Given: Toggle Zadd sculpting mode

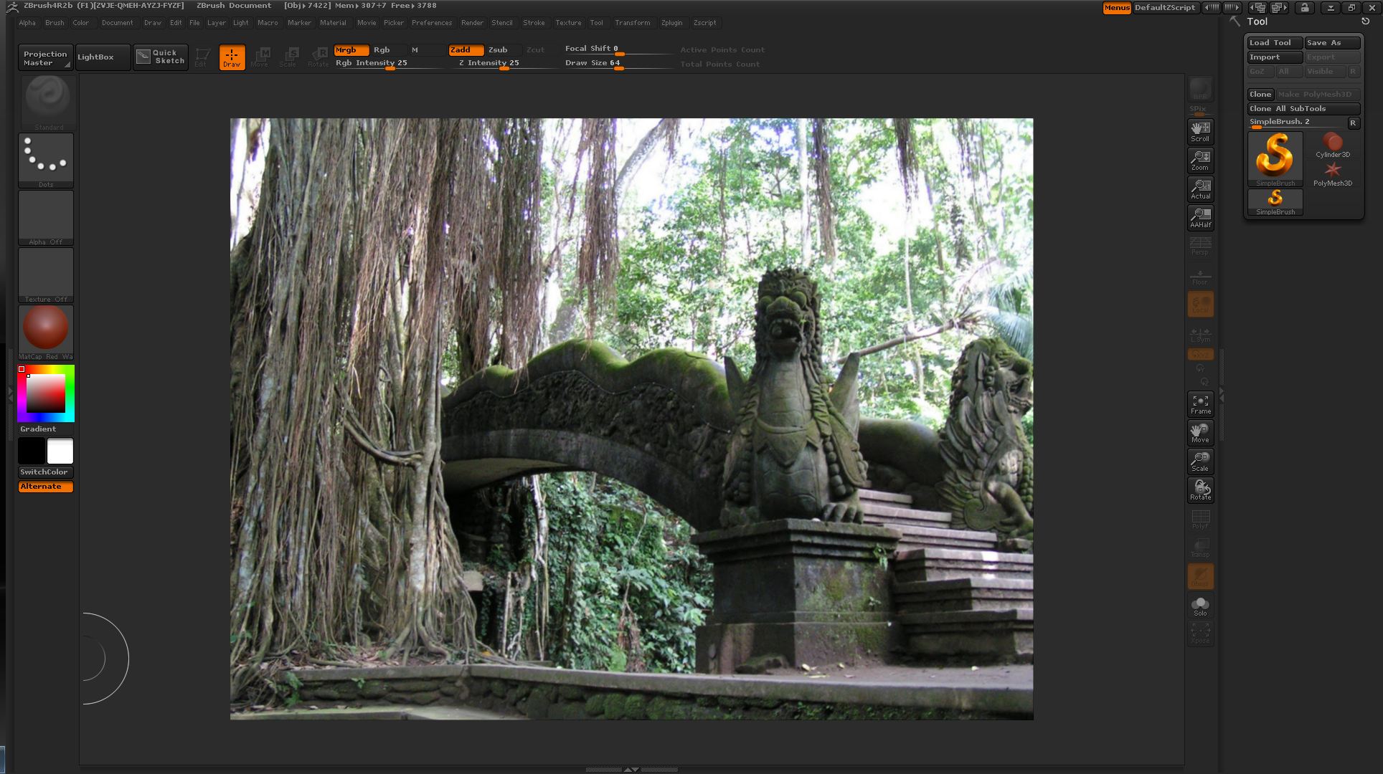Looking at the screenshot, I should [465, 50].
